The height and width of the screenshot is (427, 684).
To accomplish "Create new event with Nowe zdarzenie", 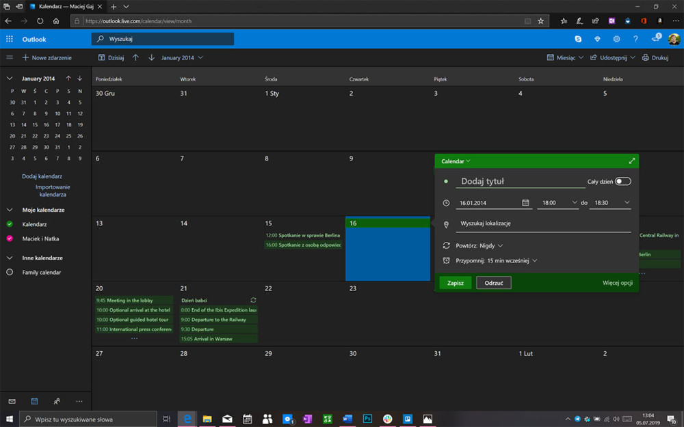I will (x=47, y=57).
